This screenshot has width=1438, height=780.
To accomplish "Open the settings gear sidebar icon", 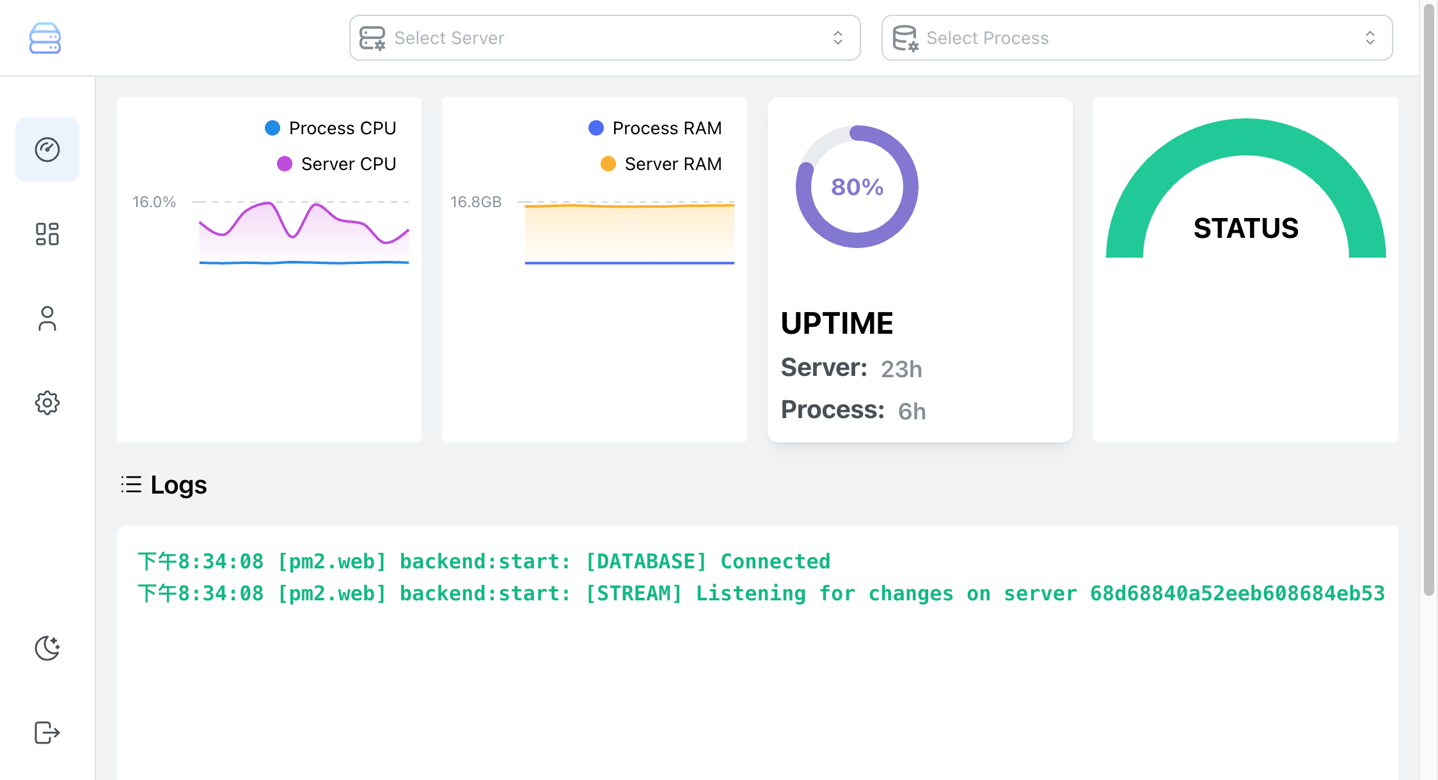I will [x=47, y=403].
